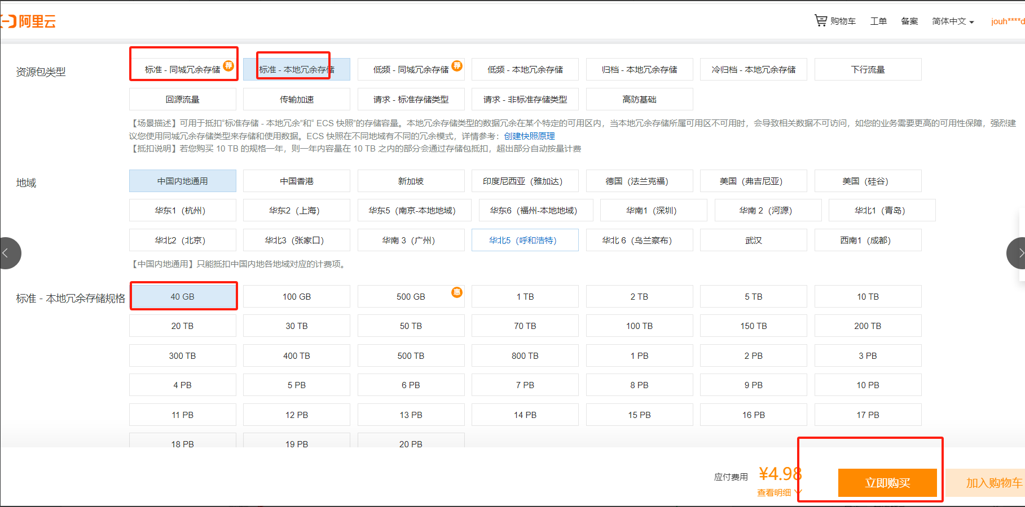
Task: Click the recommend badge on 标准-同城冗余存储
Action: 228,65
